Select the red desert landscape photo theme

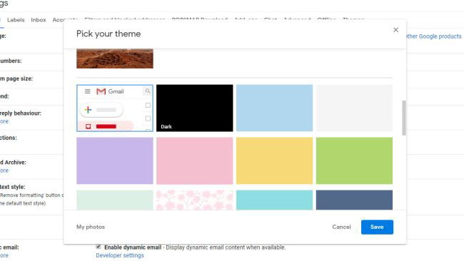click(115, 58)
